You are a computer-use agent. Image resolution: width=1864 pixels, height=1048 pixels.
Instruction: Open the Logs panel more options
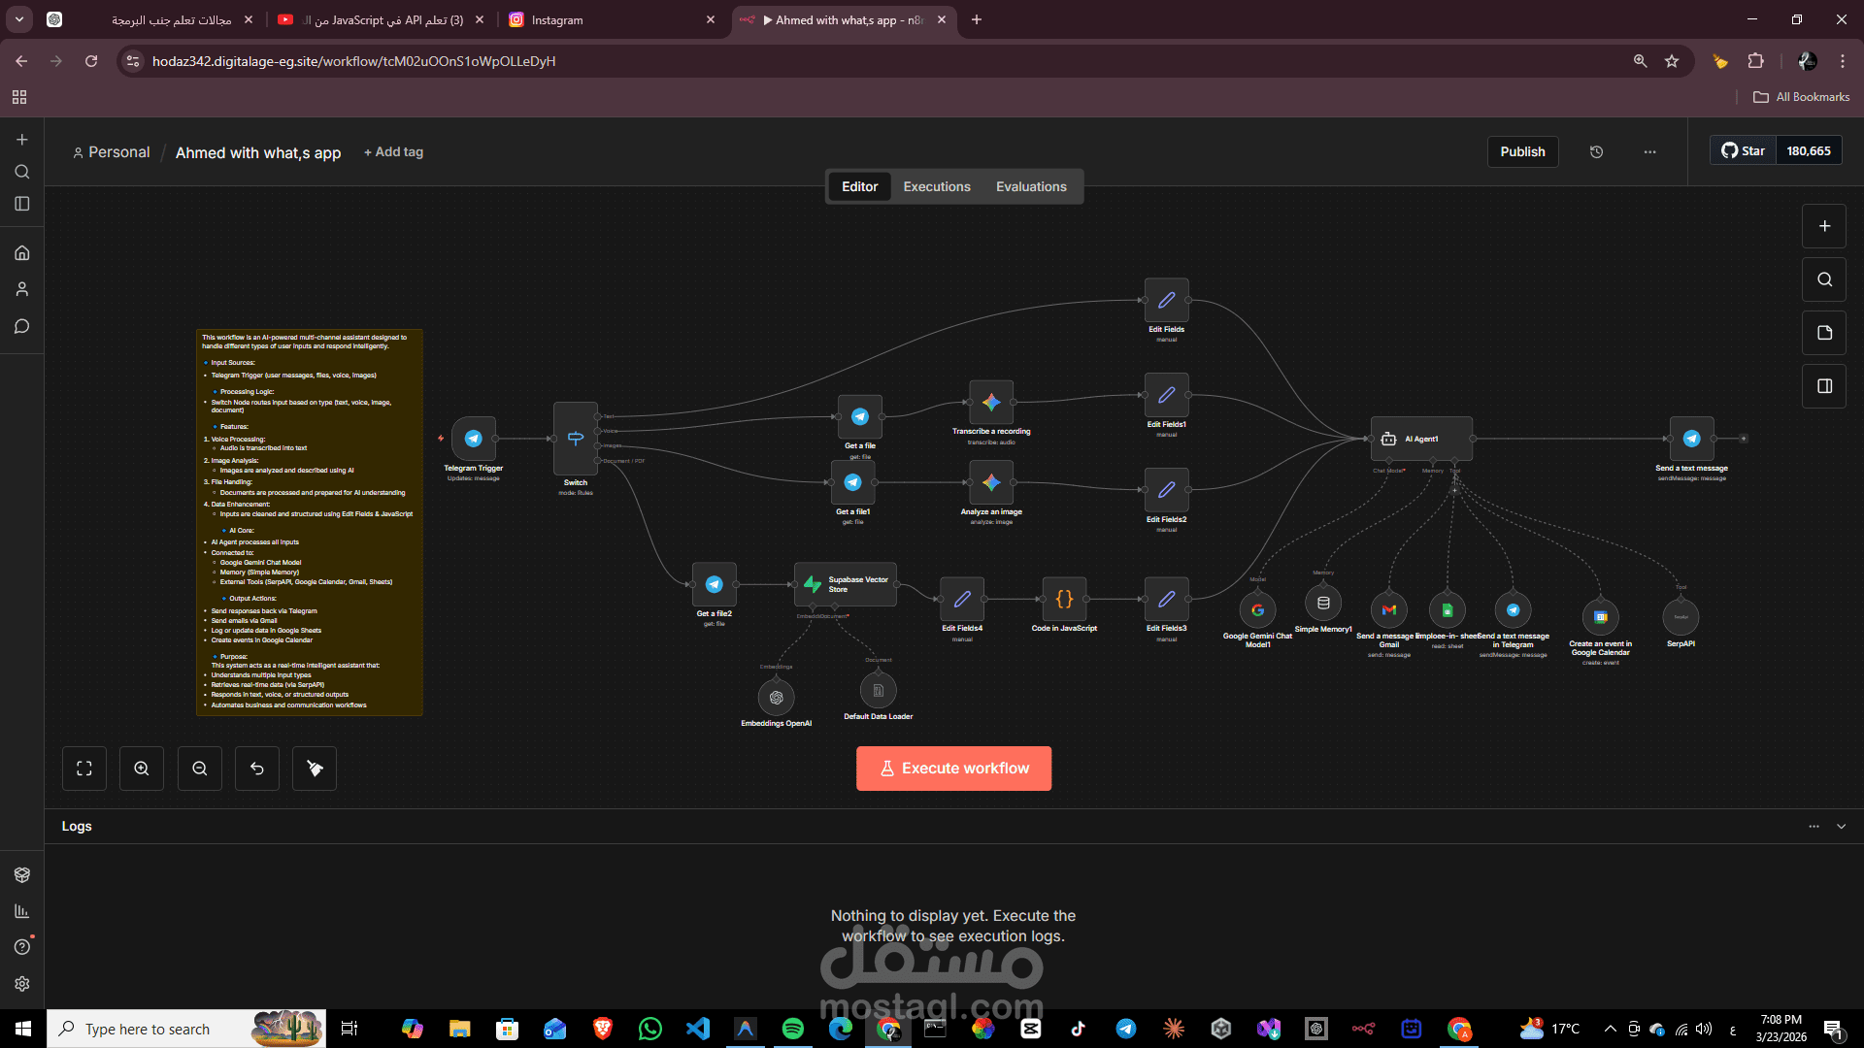[1814, 826]
